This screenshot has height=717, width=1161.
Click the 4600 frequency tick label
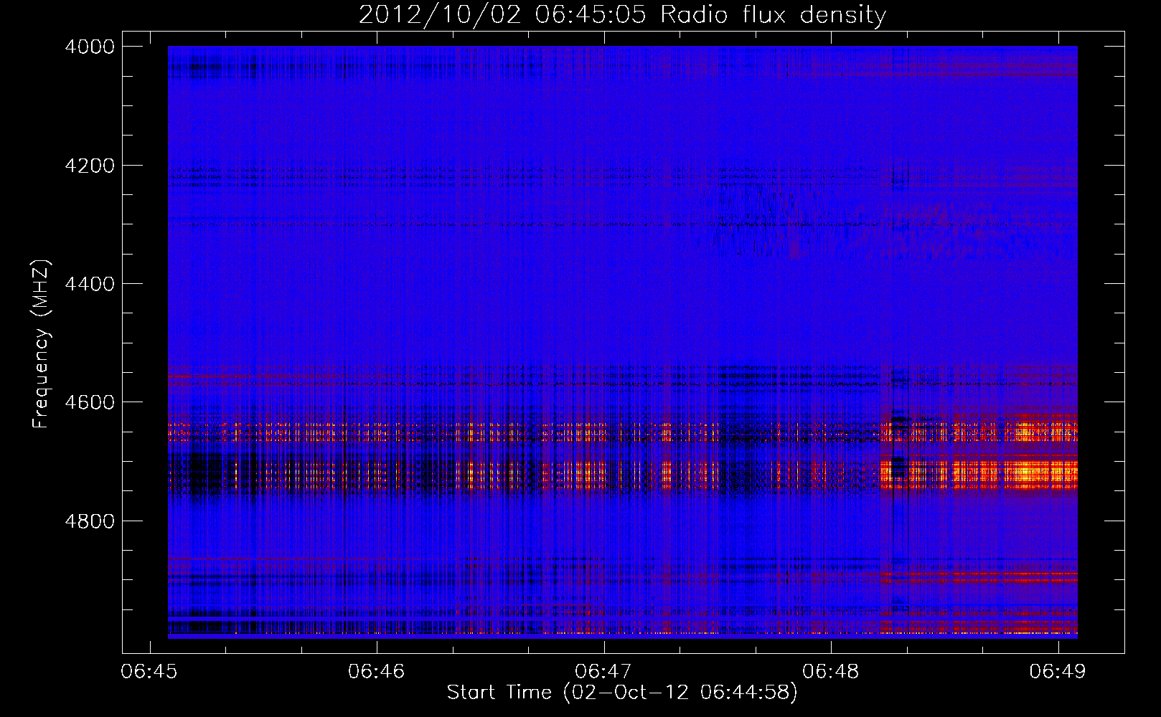(x=90, y=402)
